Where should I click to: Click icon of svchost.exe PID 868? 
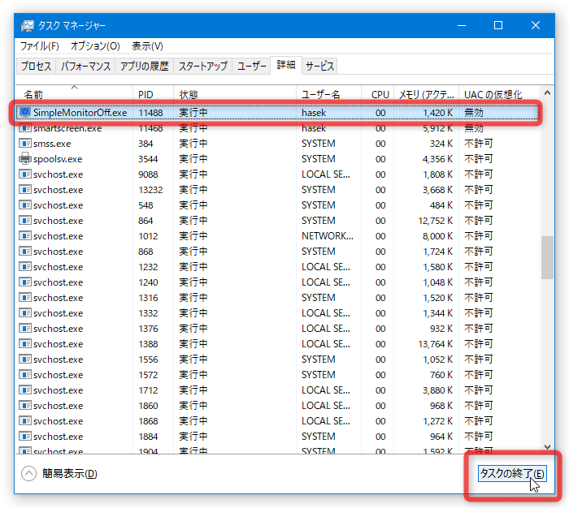pos(24,251)
